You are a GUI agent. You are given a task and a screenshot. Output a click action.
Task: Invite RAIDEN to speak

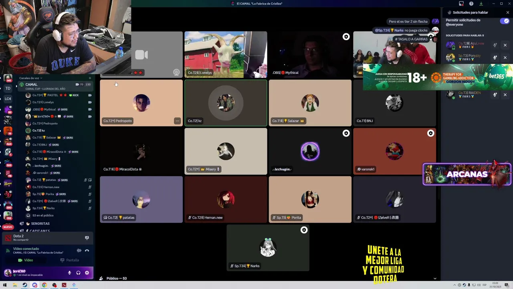click(x=495, y=95)
